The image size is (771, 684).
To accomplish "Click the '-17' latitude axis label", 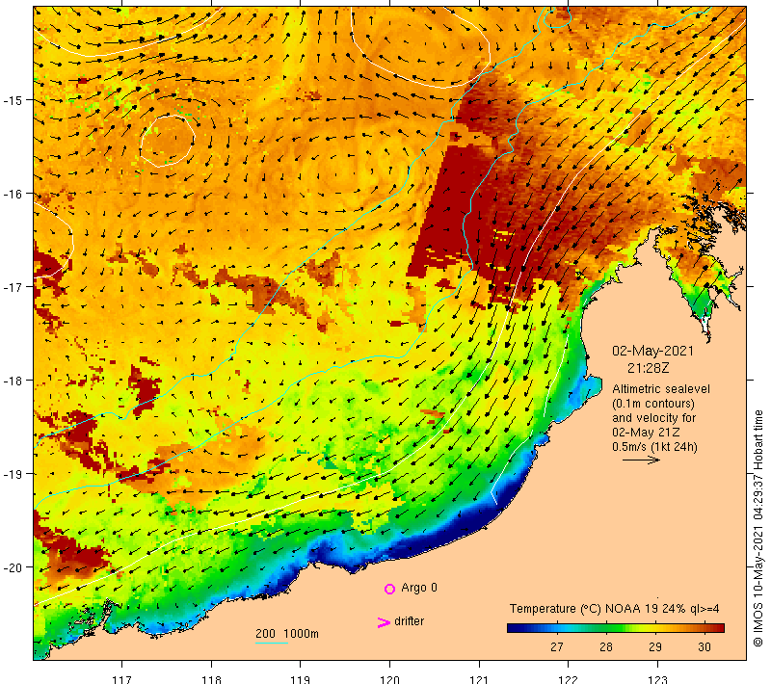I will [13, 287].
